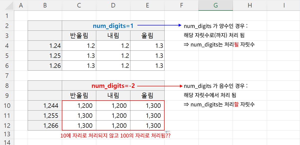The width and height of the screenshot is (300, 145).
Task: Select the 올림 result 1.3 in row 6
Action: tap(147, 66)
